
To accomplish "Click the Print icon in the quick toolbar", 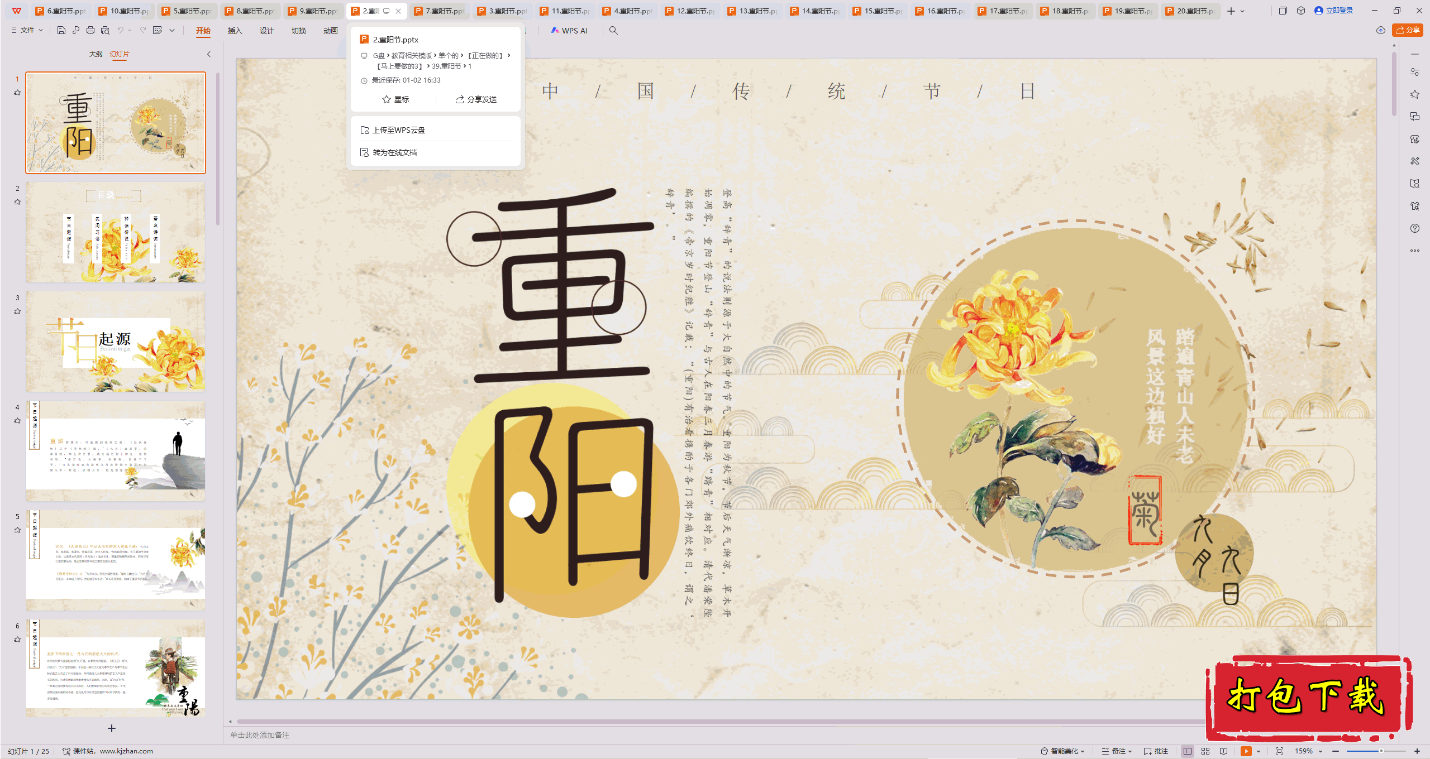I will pos(90,30).
